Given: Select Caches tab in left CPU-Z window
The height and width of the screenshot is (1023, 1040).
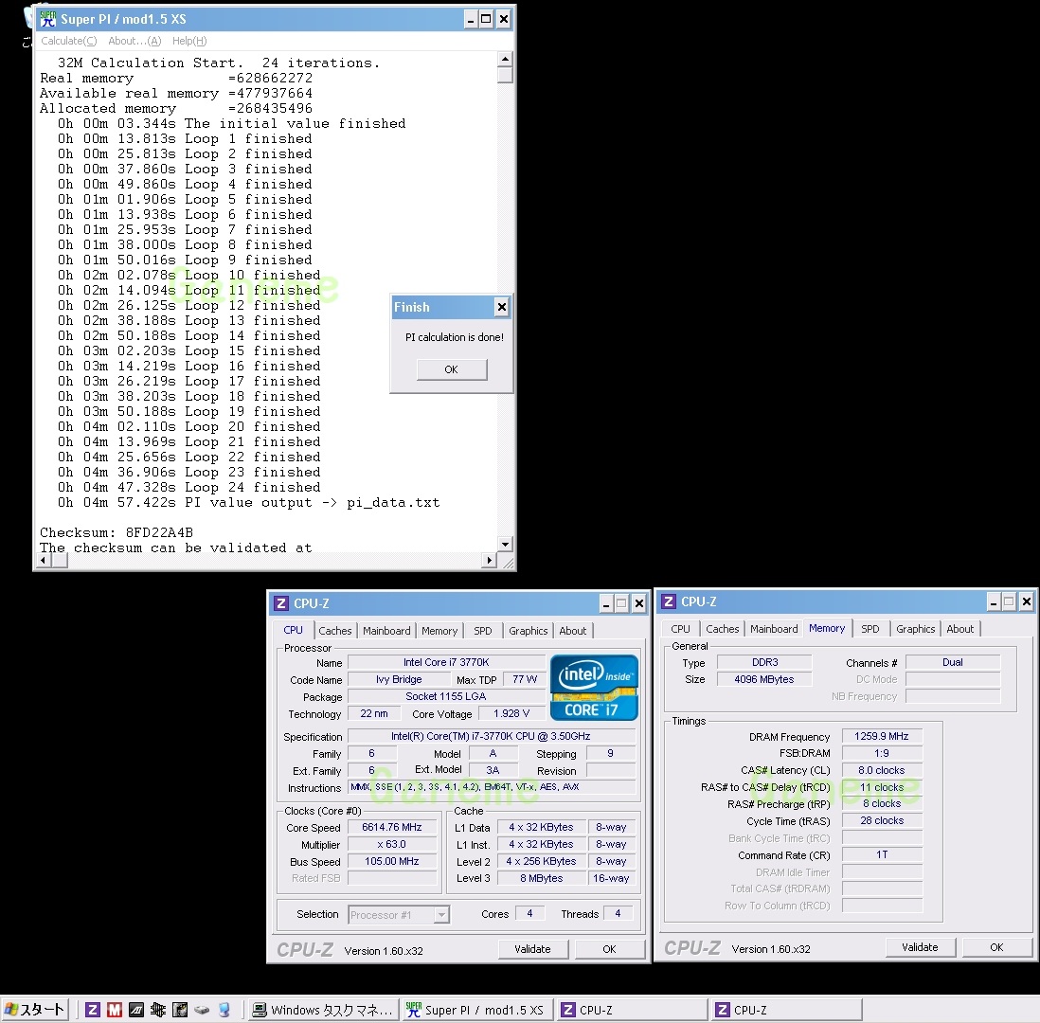Looking at the screenshot, I should click(x=335, y=631).
